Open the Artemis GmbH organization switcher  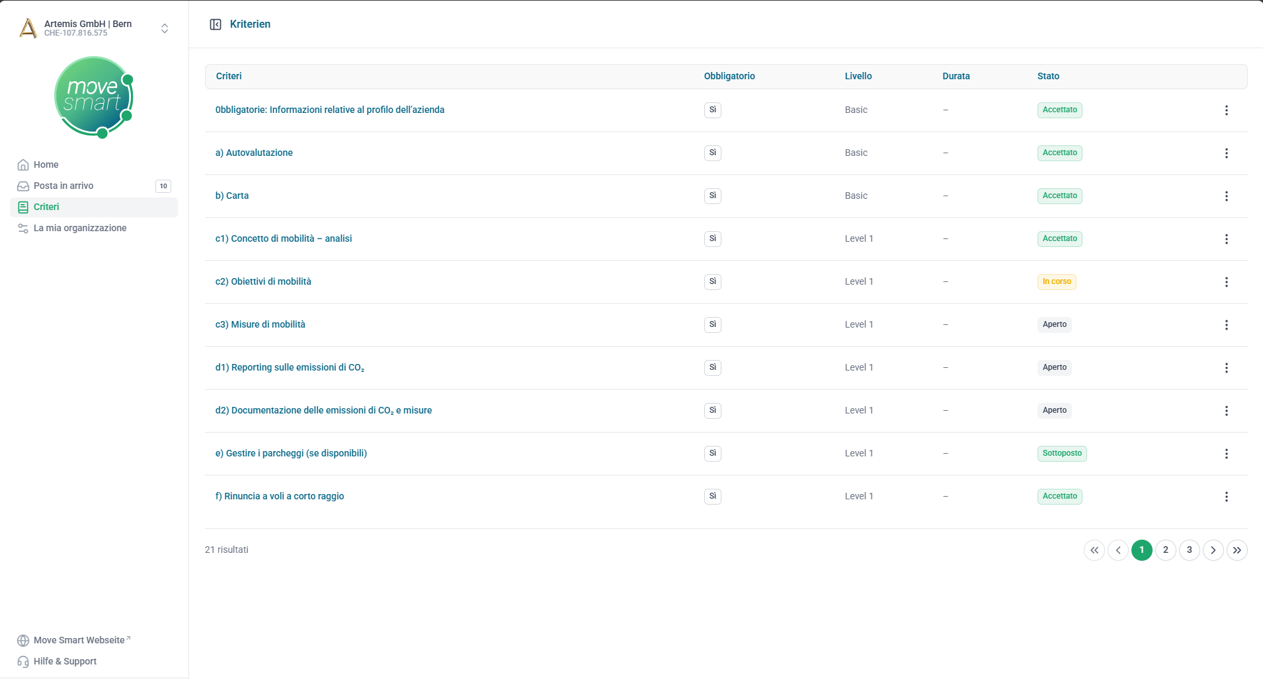[164, 28]
